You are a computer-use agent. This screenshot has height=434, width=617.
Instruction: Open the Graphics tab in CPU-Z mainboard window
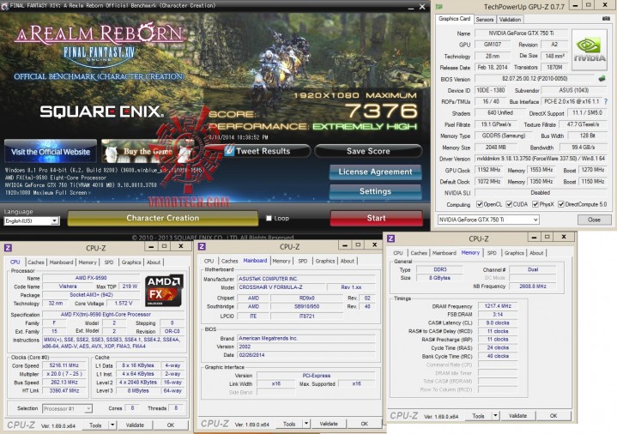click(325, 261)
